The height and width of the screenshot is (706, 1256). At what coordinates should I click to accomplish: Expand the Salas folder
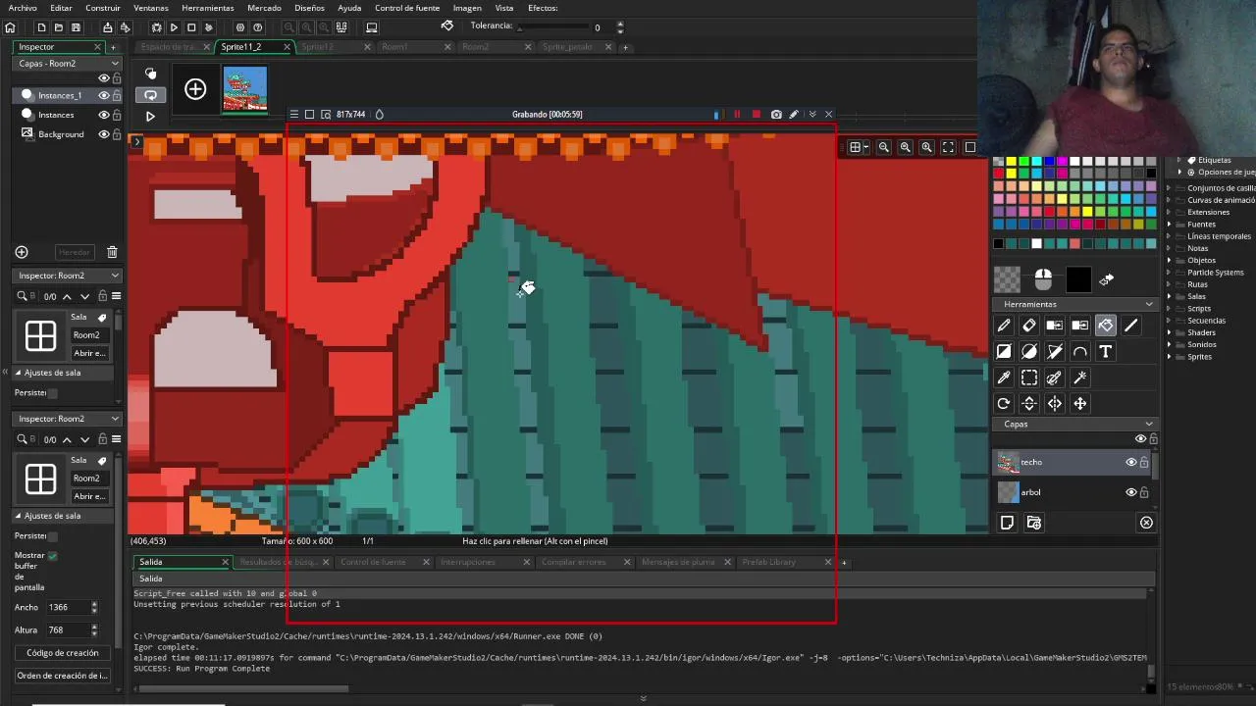pos(1169,296)
